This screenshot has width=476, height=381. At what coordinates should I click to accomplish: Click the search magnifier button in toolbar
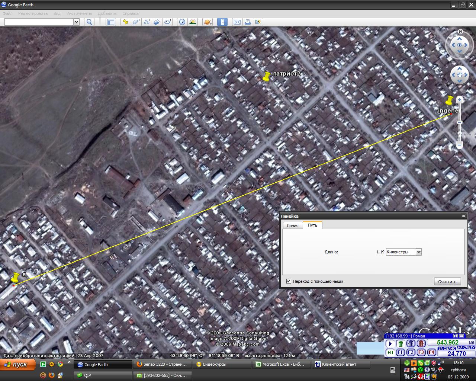[89, 22]
